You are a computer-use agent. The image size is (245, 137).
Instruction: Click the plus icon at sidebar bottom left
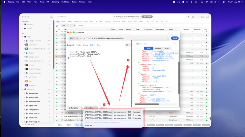pos(22,124)
